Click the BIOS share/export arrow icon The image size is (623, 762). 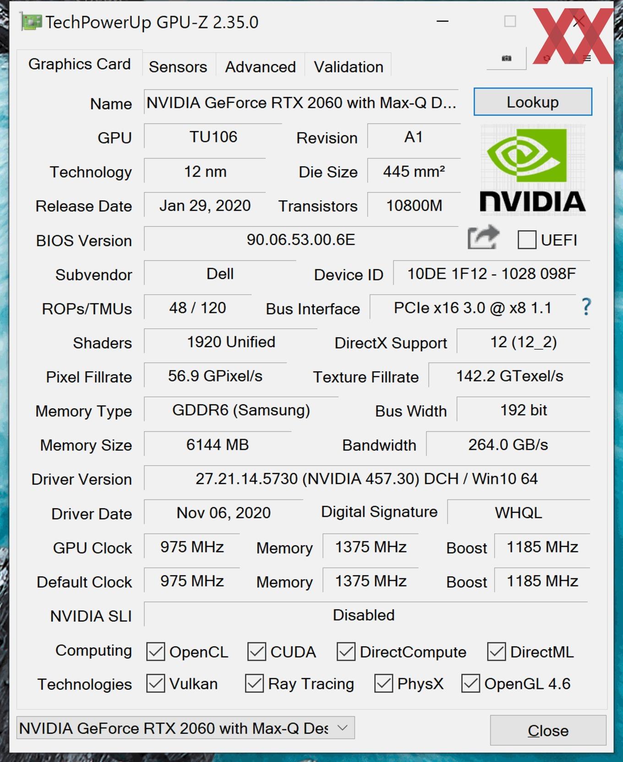[x=483, y=238]
